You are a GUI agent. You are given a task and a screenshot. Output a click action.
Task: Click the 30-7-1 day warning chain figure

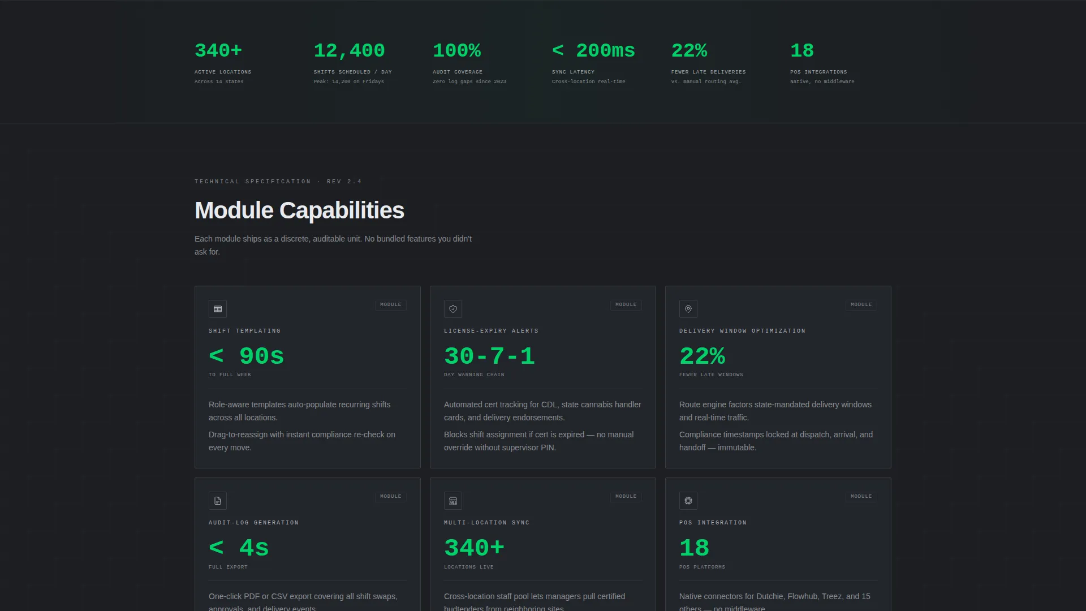pyautogui.click(x=489, y=356)
